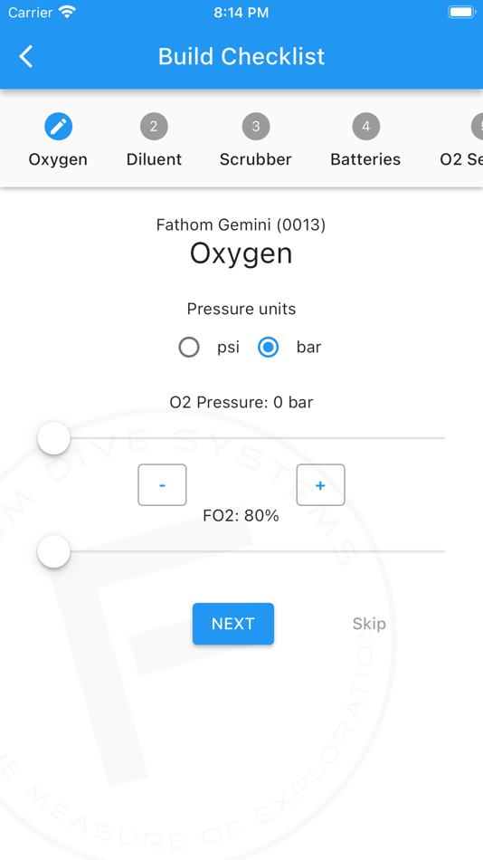Tap the FO2: 80% readout
This screenshot has height=860, width=483.
(x=241, y=516)
